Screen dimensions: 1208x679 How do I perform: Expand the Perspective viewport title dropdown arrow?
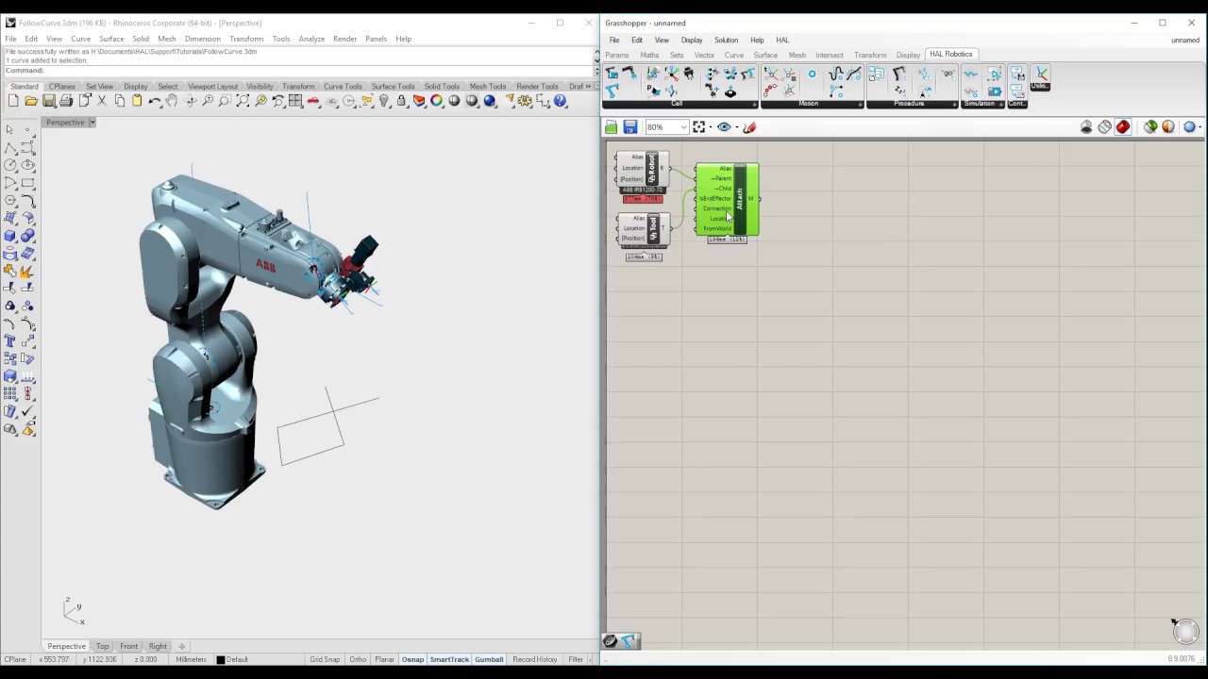(x=92, y=123)
